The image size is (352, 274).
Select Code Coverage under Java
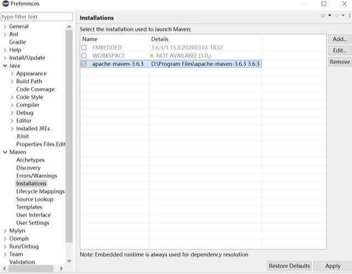[x=35, y=89]
